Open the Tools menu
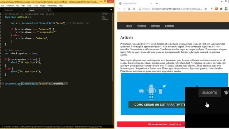The width and height of the screenshot is (229, 129). click(x=35, y=6)
